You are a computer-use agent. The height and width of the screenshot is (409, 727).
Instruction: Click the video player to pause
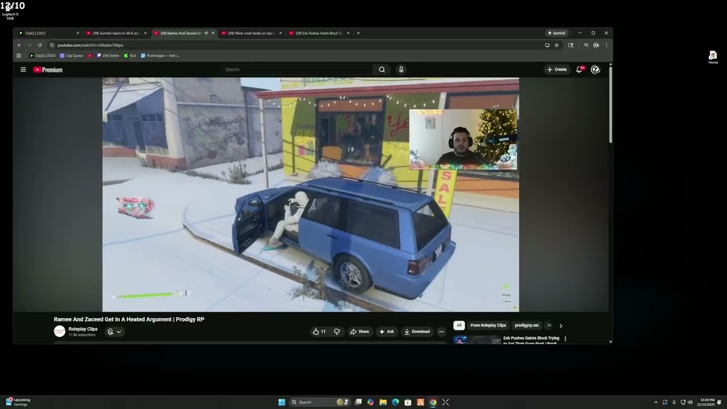(310, 194)
